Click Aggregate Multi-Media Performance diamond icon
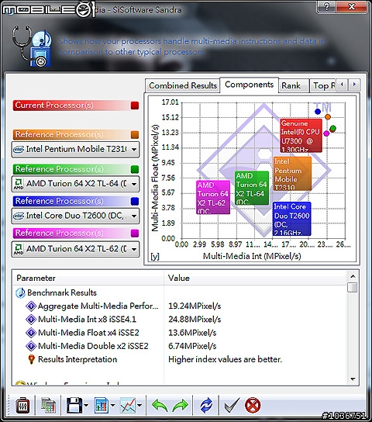 31,306
